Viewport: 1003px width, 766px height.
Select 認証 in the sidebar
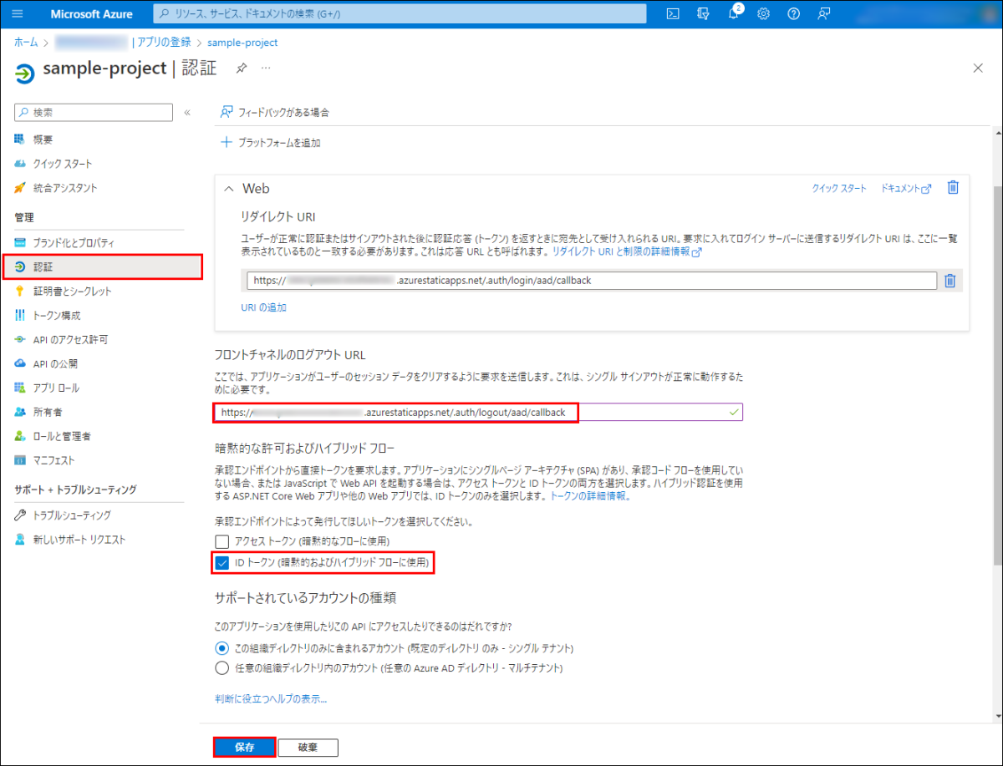tap(102, 266)
